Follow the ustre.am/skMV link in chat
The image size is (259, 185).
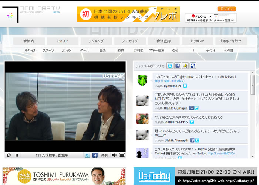click(x=169, y=81)
